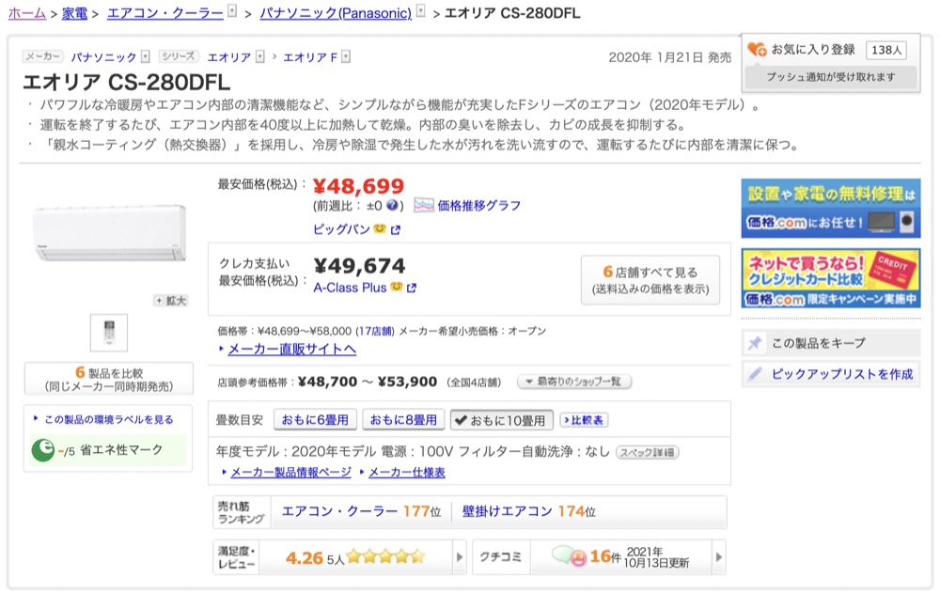Click the heart icon for お気に入り登録
The height and width of the screenshot is (593, 940).
coord(757,50)
